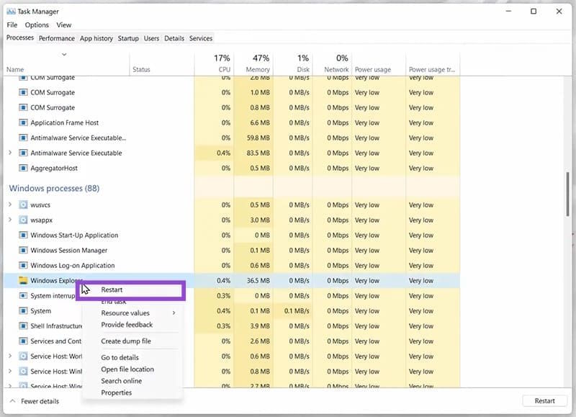Click the Shell Infrastructure Host icon

pos(24,326)
